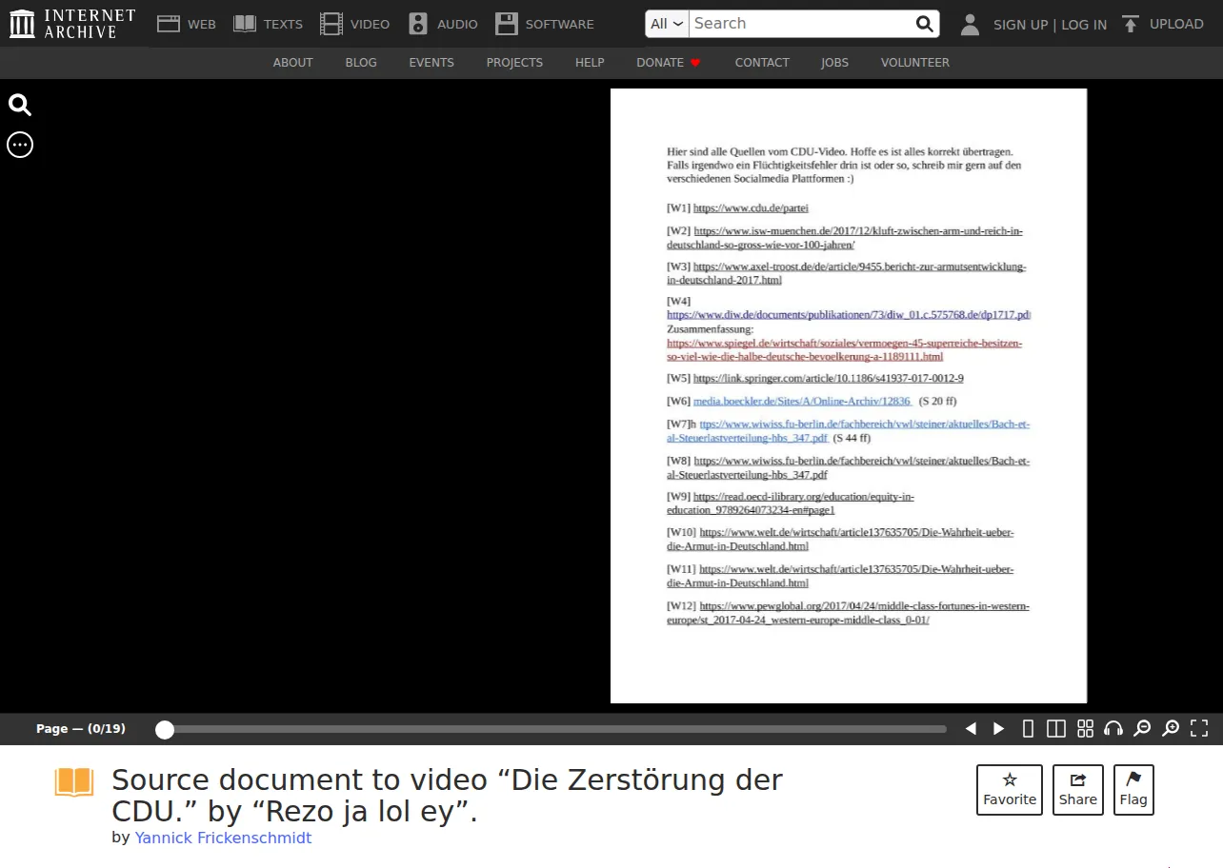Click the Page — (0/19) indicator
Viewport: 1223px width, 868px height.
81,729
